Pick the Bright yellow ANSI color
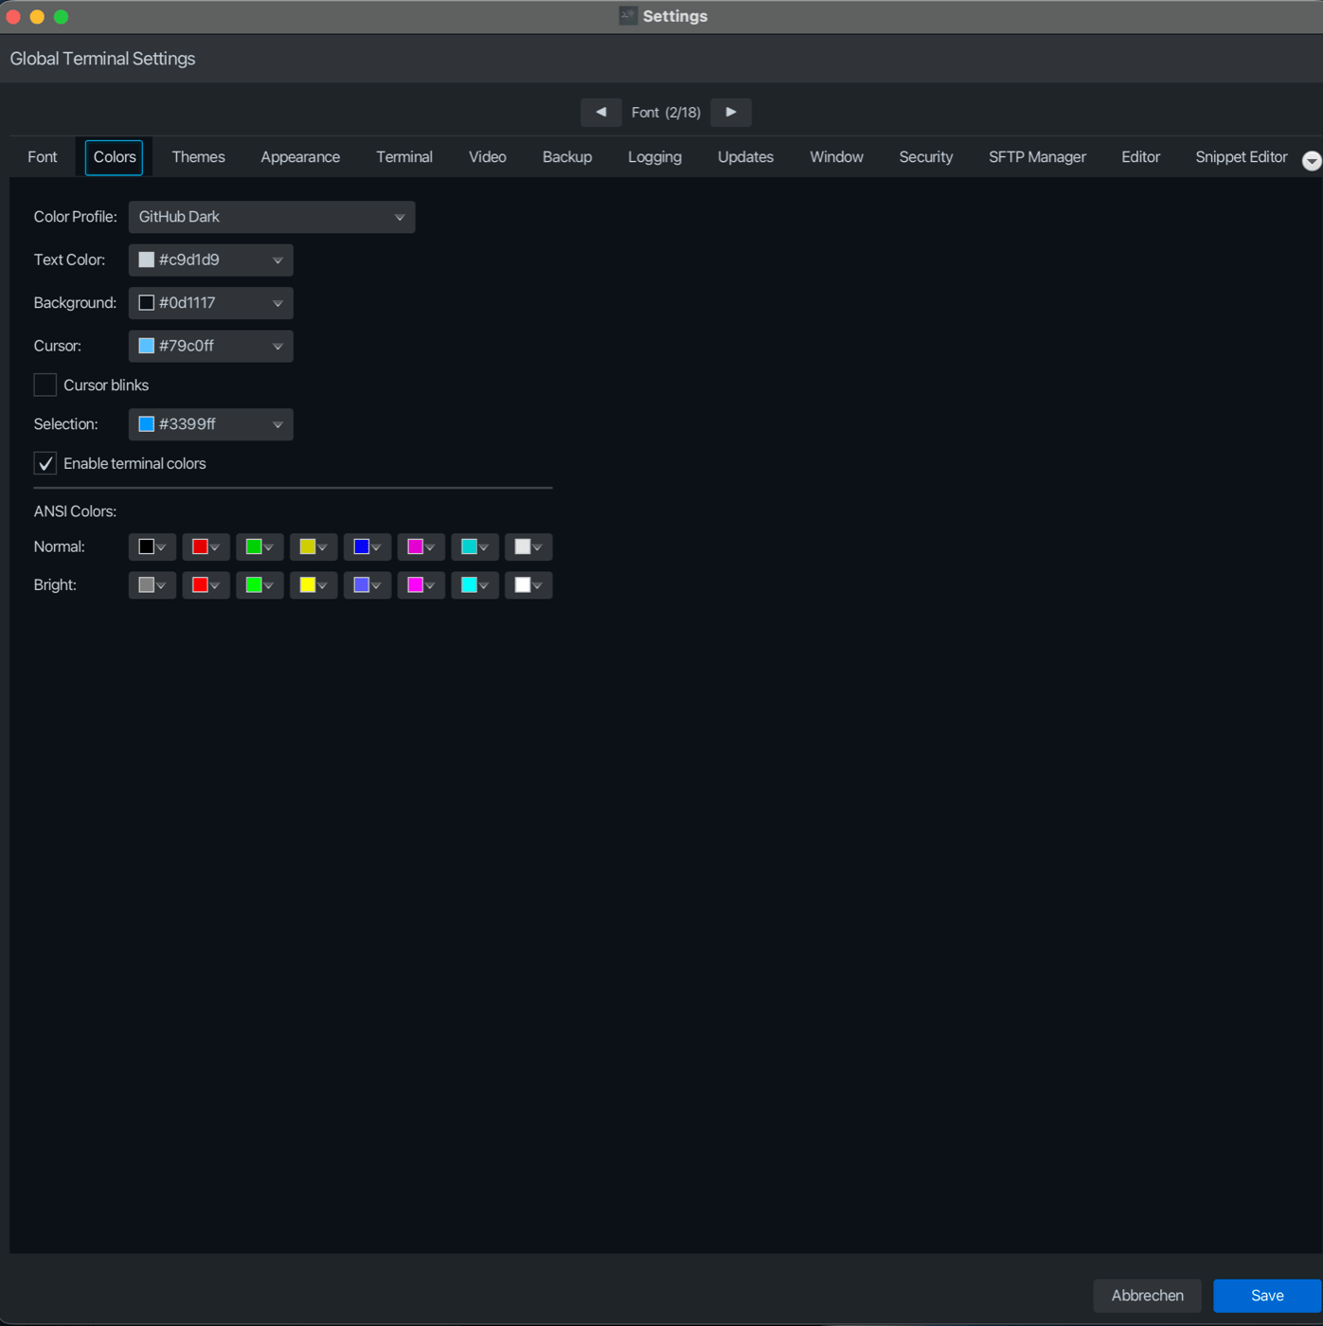Image resolution: width=1323 pixels, height=1326 pixels. pyautogui.click(x=313, y=585)
